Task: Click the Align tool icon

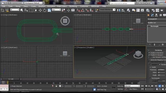Action: pyautogui.click(x=123, y=10)
